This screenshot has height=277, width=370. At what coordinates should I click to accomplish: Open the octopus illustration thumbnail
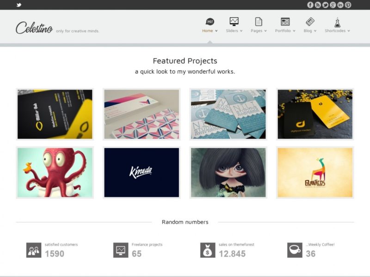click(54, 173)
